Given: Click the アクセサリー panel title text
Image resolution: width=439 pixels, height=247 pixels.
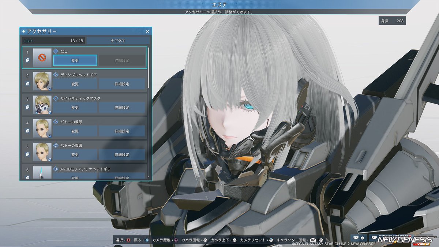Looking at the screenshot, I should (x=42, y=31).
